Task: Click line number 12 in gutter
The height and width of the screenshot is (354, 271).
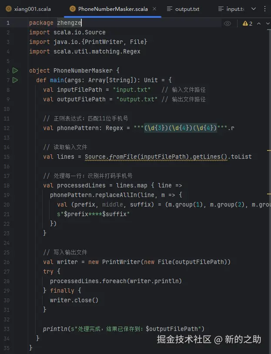Action: 7,128
